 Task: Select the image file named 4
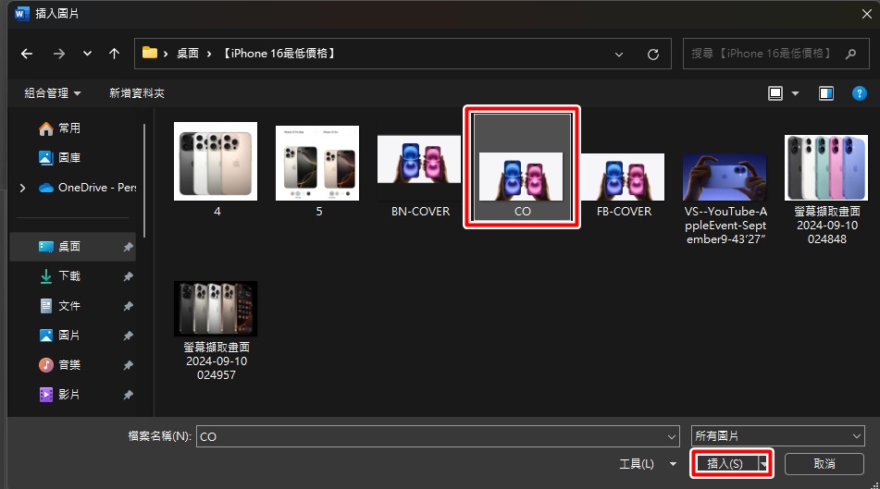pyautogui.click(x=217, y=168)
